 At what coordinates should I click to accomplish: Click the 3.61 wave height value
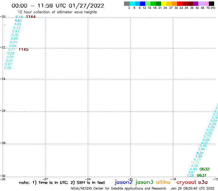(191, 172)
